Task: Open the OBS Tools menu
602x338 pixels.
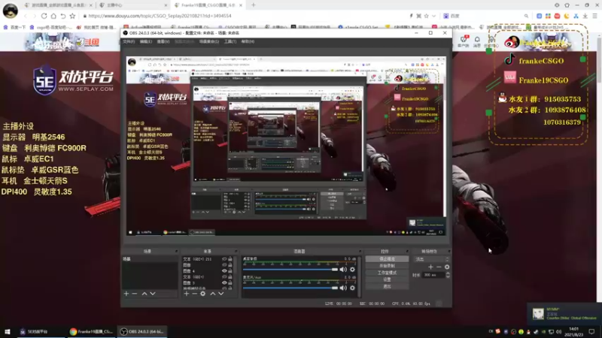Action: coord(230,41)
